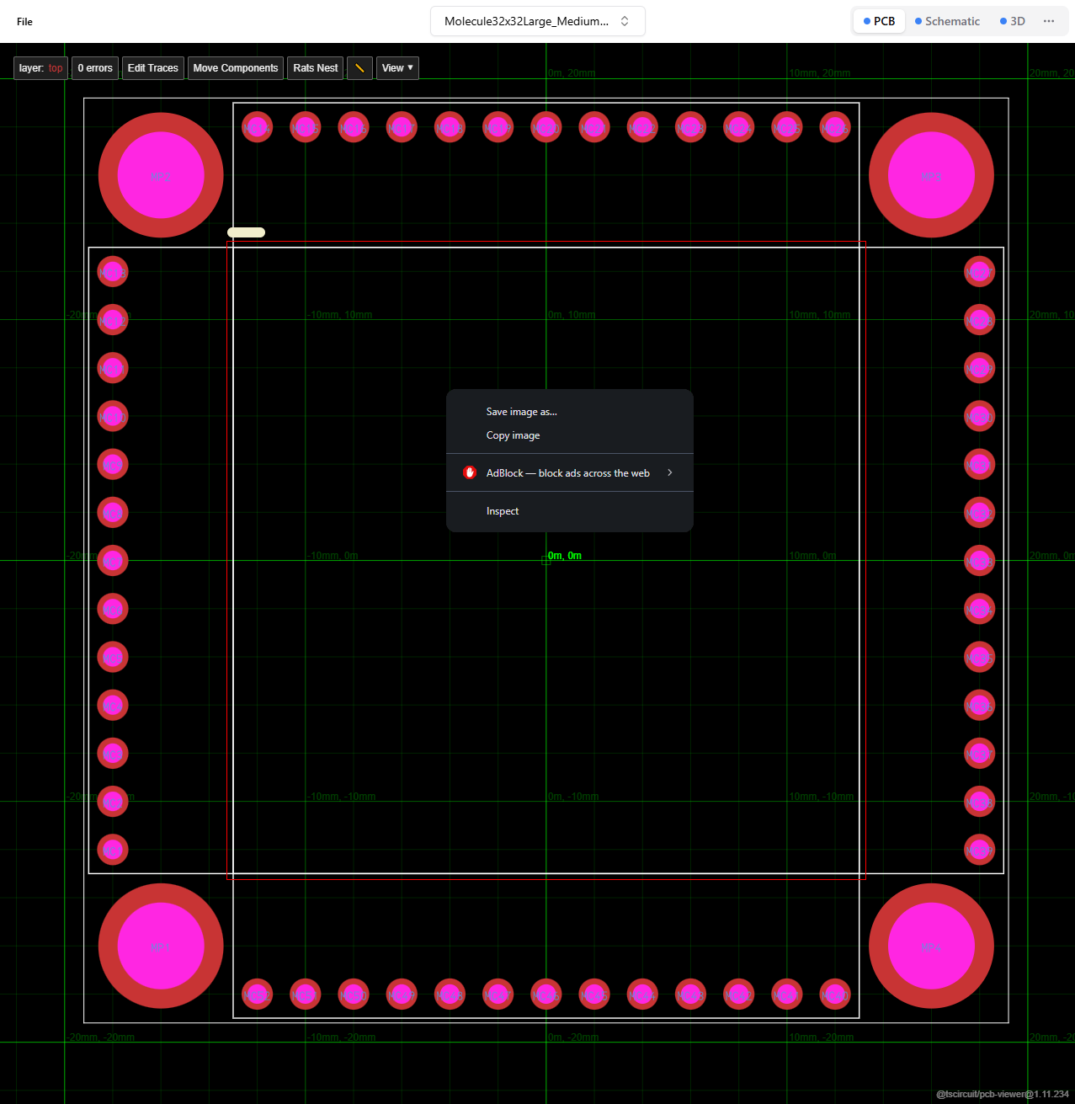
Task: Switch to the Schematic tab
Action: click(x=947, y=21)
